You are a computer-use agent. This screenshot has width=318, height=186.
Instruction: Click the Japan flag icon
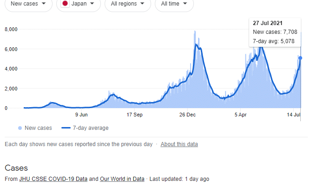click(x=66, y=4)
